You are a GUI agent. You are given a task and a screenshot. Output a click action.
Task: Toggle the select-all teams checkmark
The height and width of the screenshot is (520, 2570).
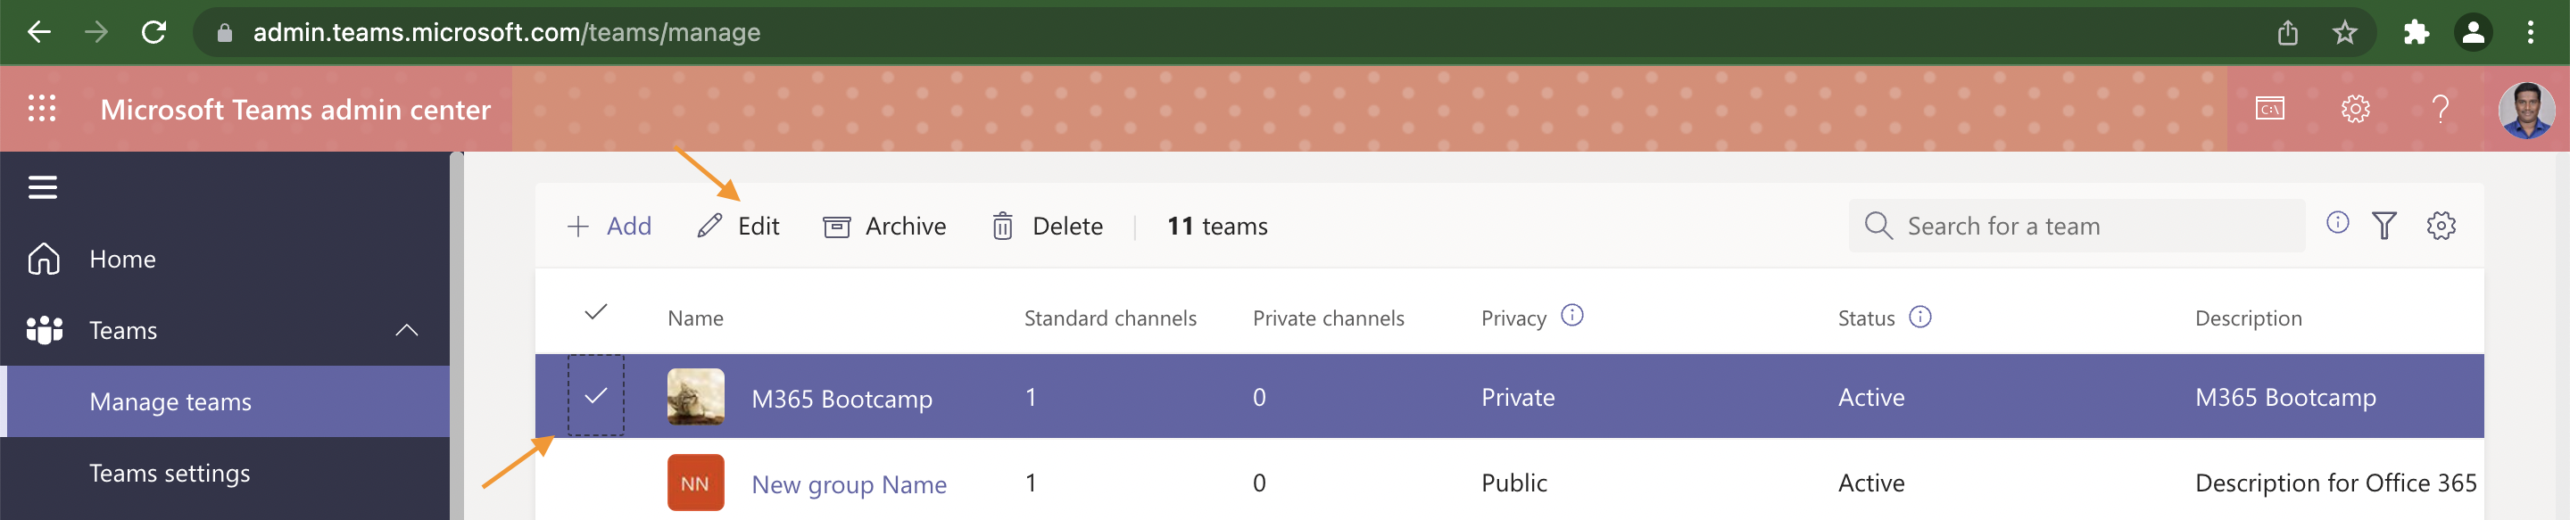pos(595,312)
